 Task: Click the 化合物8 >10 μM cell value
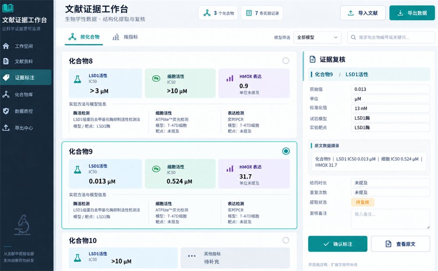pos(177,91)
